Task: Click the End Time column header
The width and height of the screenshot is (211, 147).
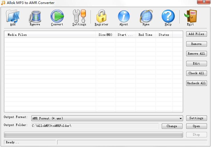Action: click(145, 35)
